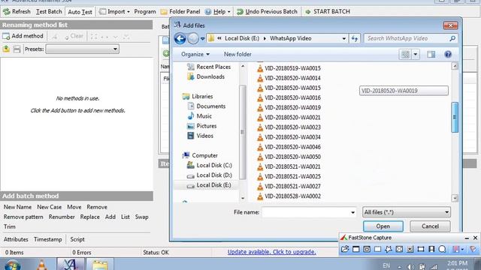Select file VID-20180520-WA0046
Image resolution: width=481 pixels, height=270 pixels.
pos(289,147)
